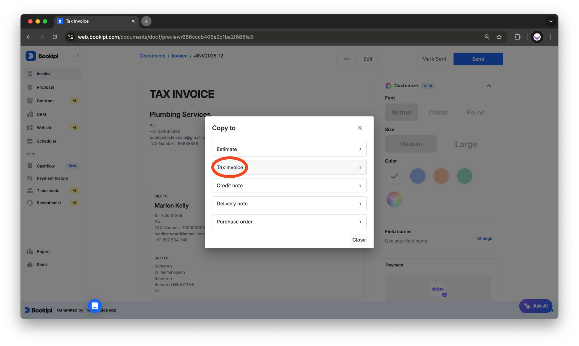579x346 pixels.
Task: Open Cashflow from the sidebar
Action: [46, 165]
